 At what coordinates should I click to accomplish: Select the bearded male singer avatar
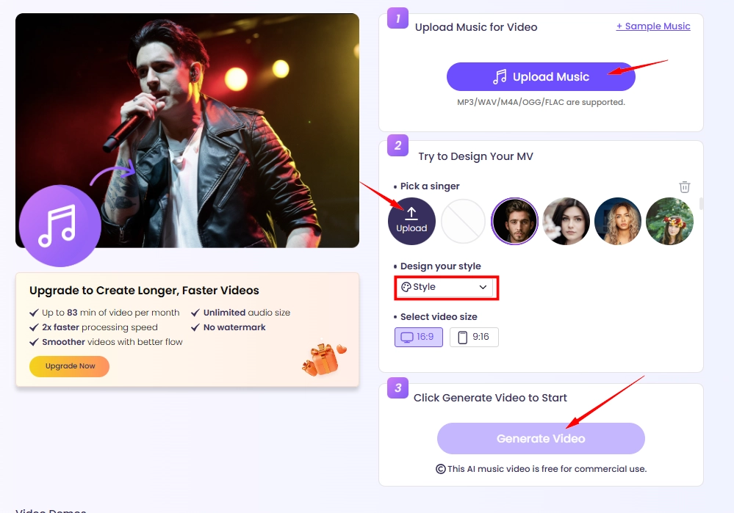tap(514, 221)
